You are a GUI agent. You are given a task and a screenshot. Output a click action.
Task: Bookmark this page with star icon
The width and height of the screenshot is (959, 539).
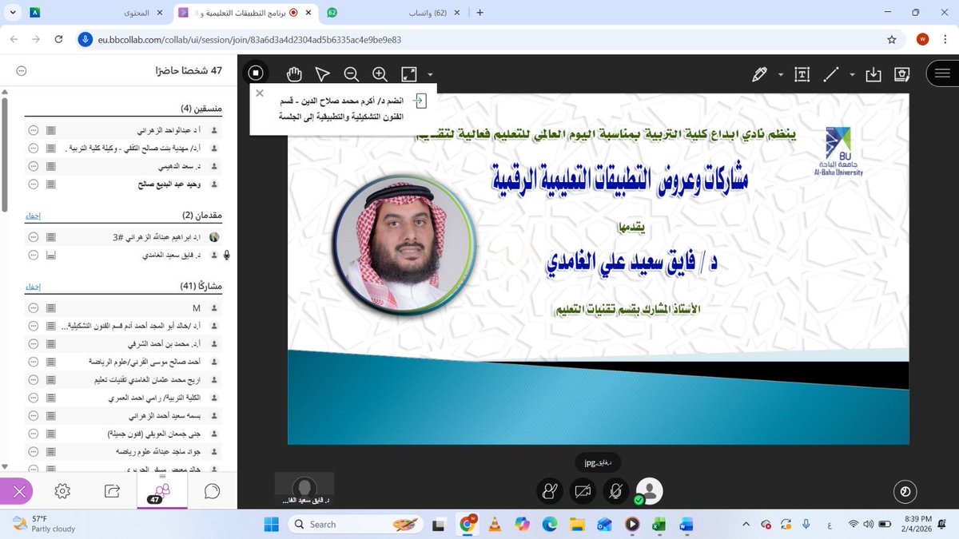tap(892, 39)
